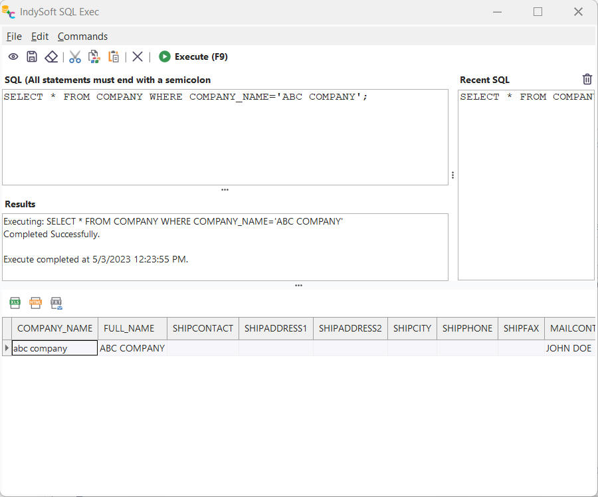Export results to XLS file
The image size is (598, 497).
click(x=15, y=303)
